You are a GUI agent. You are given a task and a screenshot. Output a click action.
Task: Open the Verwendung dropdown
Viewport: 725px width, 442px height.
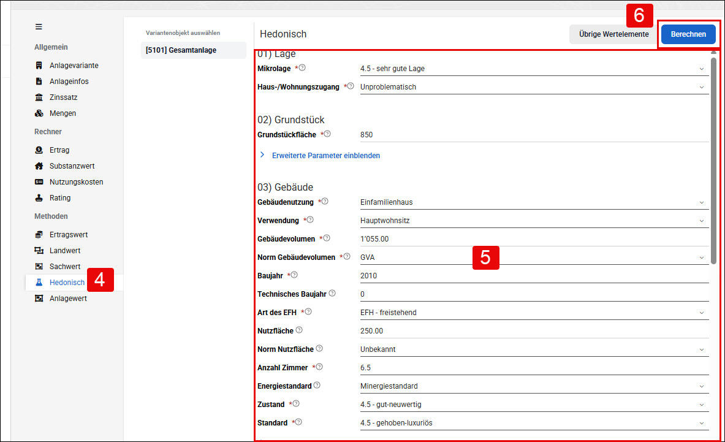[534, 221]
